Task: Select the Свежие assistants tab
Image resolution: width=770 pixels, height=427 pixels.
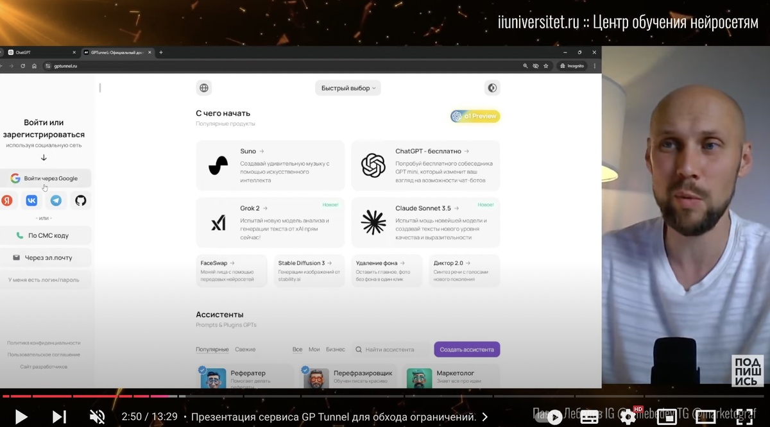Action: (245, 349)
